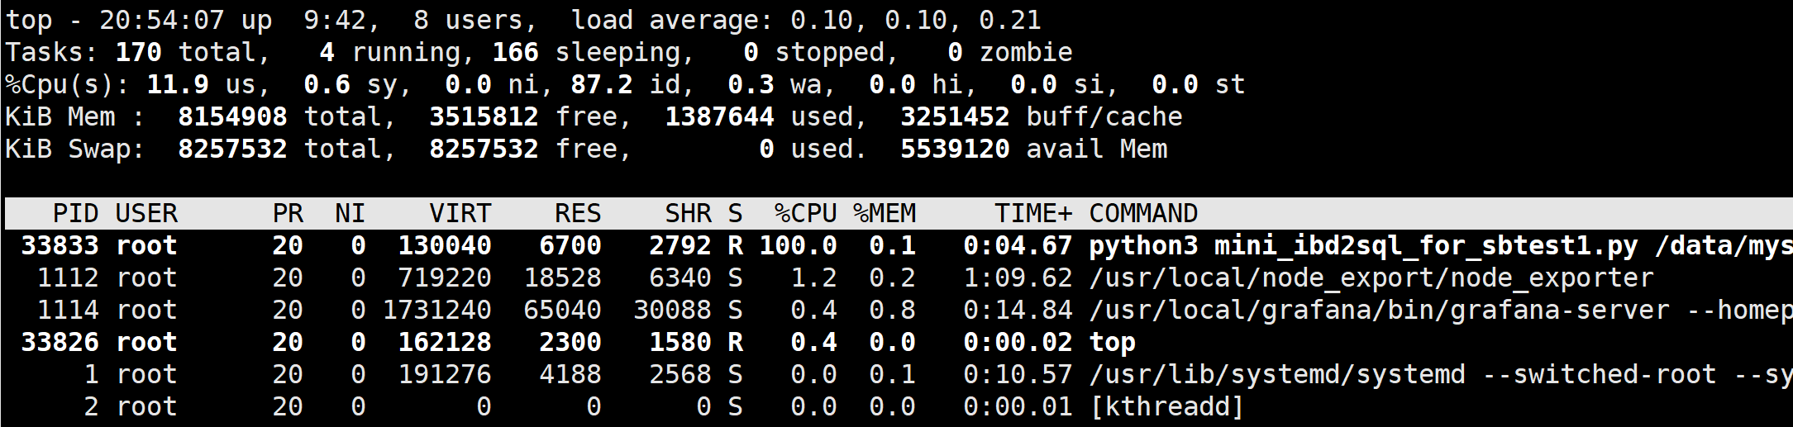Click the PID column header
1793x427 pixels.
click(x=76, y=213)
